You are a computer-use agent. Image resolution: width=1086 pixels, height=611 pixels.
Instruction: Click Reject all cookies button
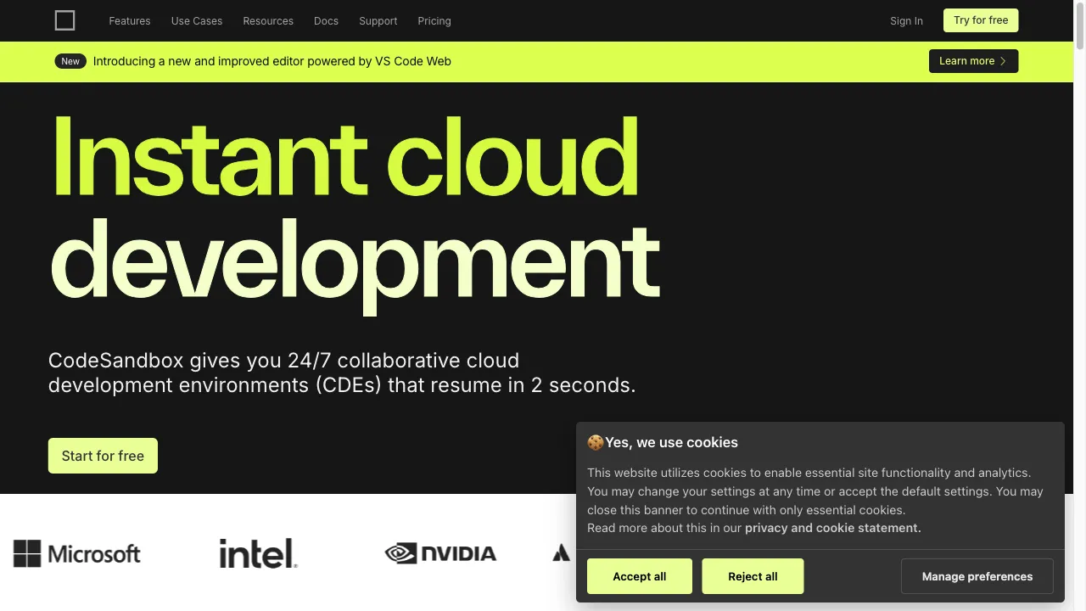tap(753, 576)
